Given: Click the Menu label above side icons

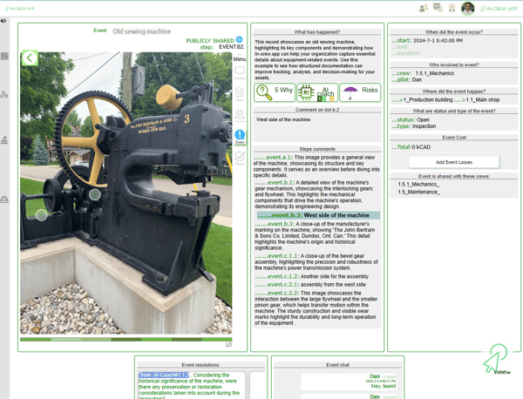Looking at the screenshot, I should [240, 59].
